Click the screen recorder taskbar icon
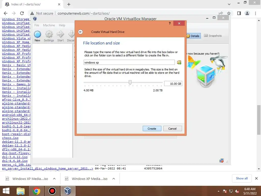The height and width of the screenshot is (196, 261). (x=52, y=191)
